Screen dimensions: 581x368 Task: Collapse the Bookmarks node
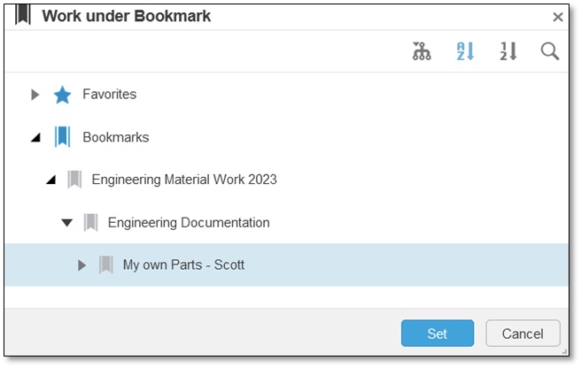pyautogui.click(x=35, y=137)
